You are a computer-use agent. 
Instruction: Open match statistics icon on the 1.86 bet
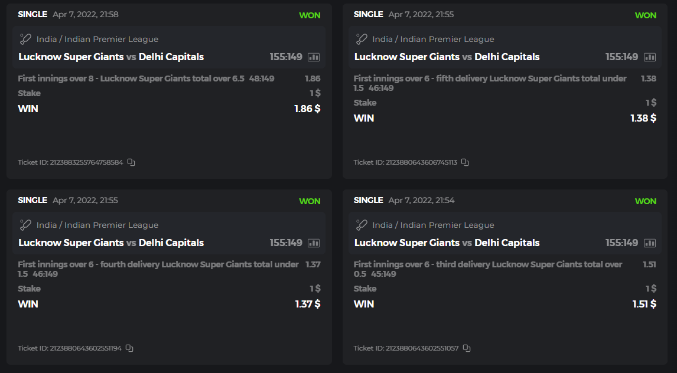[x=314, y=57]
